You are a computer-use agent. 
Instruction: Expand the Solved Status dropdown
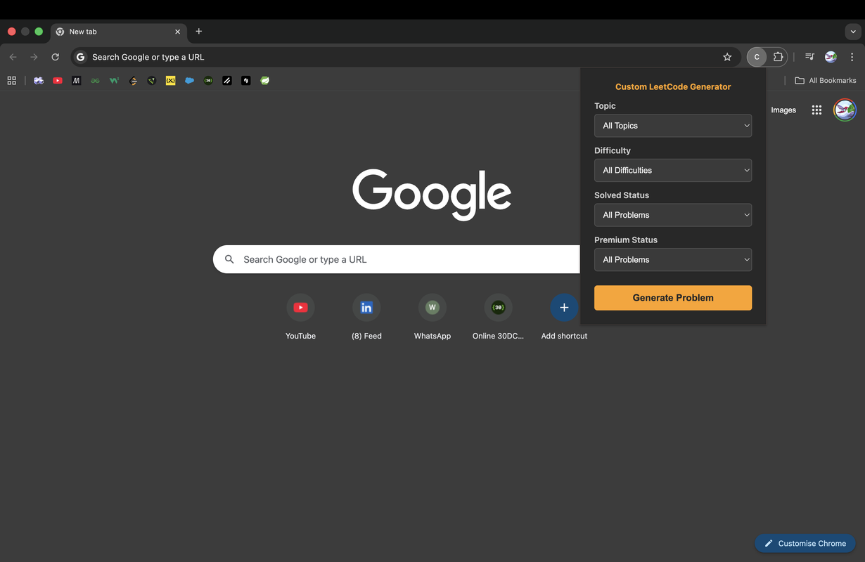(673, 215)
